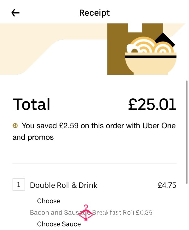
Task: Open the Double Roll & Drink item
Action: click(64, 185)
